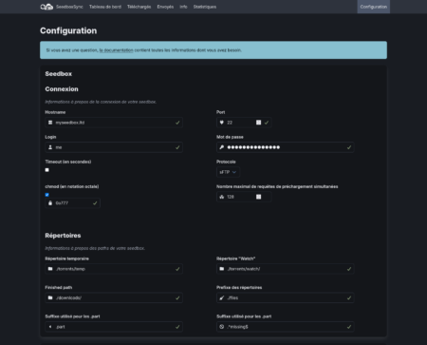
Task: Click the .part suffix input field
Action: pos(114,327)
